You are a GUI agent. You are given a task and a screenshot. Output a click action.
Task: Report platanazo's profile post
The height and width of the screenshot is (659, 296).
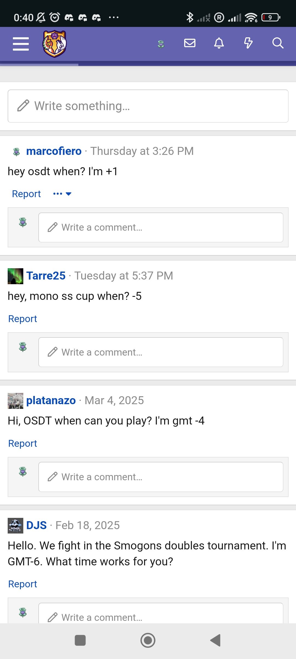click(22, 443)
